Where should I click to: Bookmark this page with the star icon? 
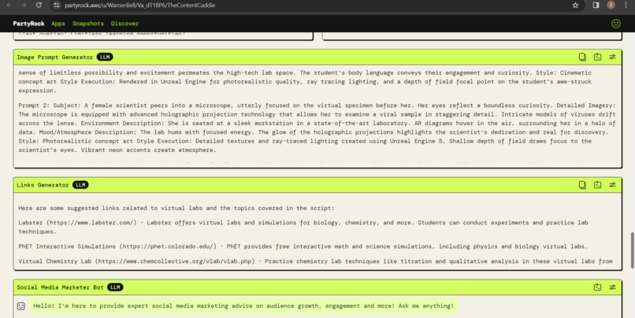click(x=575, y=6)
